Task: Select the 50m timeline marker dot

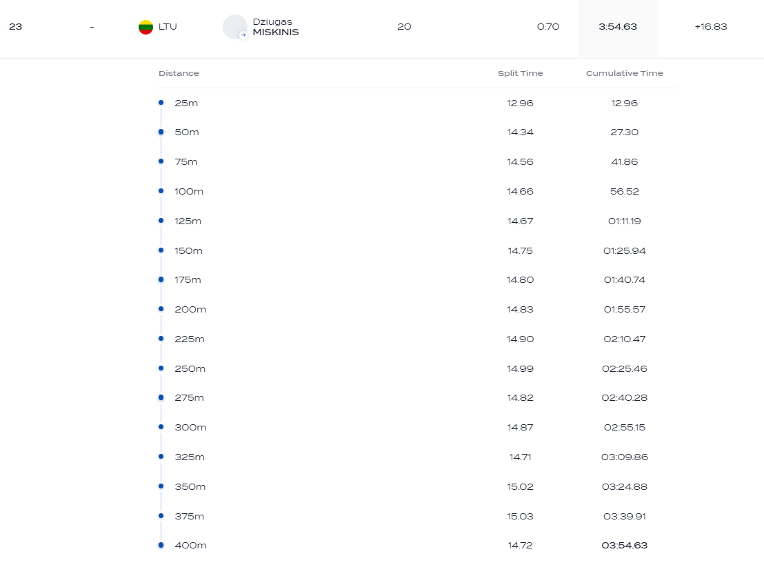Action: [x=161, y=132]
